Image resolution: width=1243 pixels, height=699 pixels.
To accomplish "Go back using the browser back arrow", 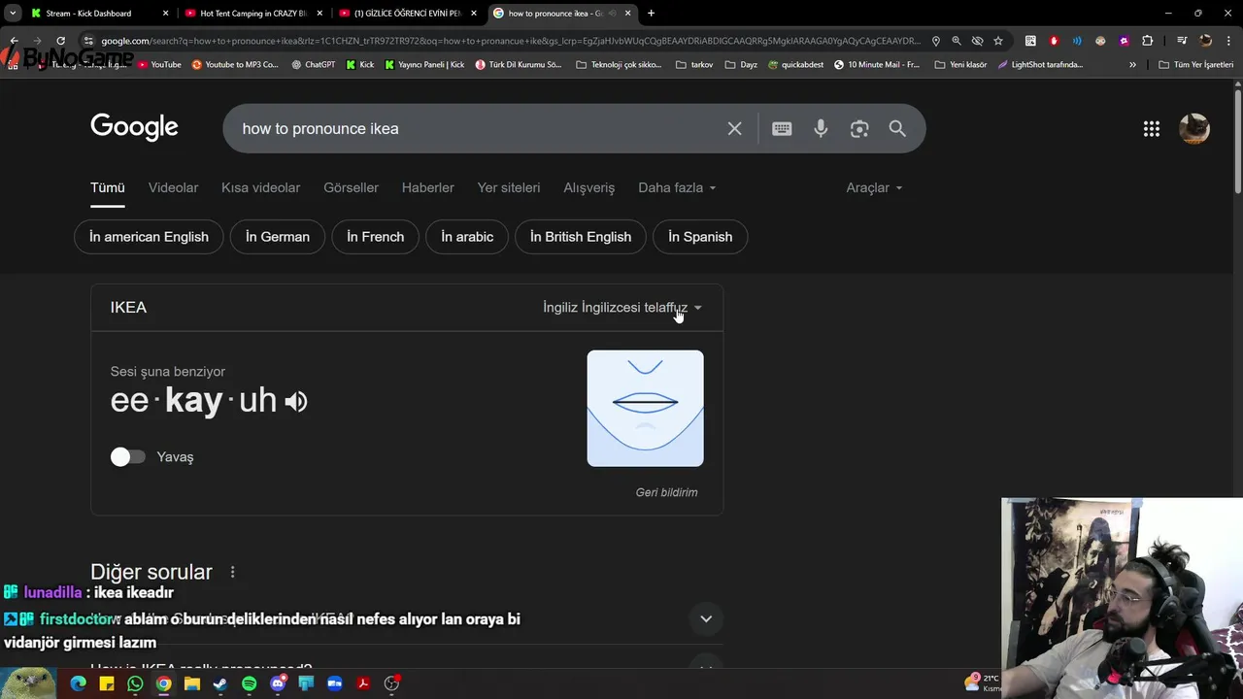I will pos(14,41).
